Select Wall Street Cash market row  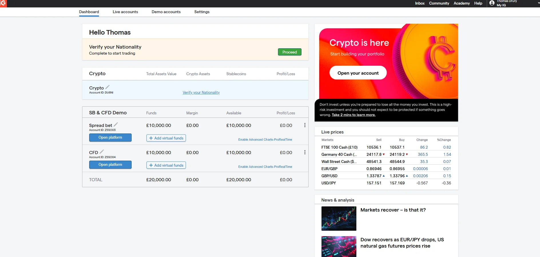[x=386, y=162]
